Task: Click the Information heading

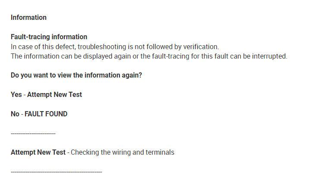Action: pyautogui.click(x=28, y=18)
